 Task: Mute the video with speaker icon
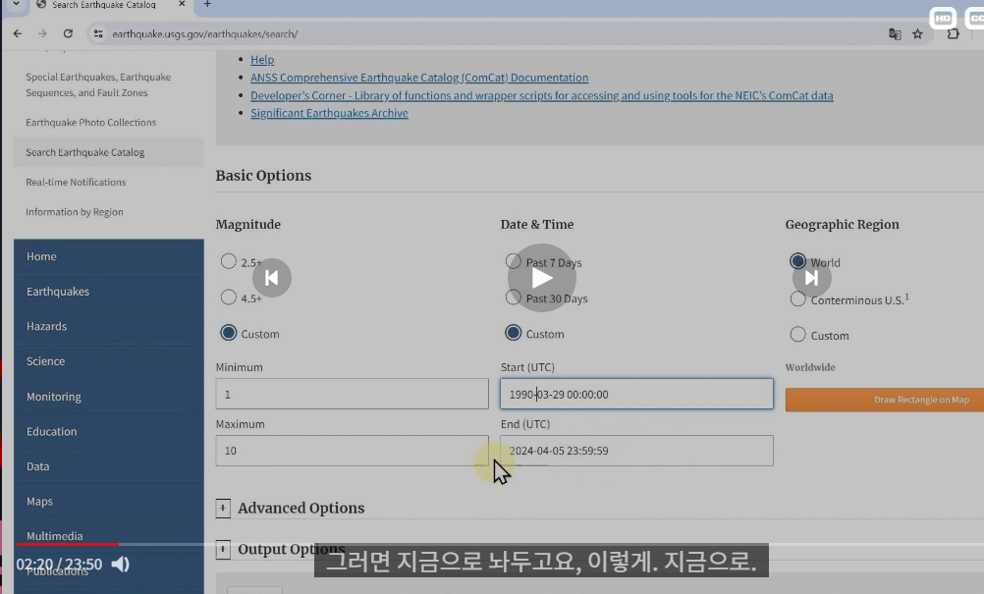[121, 565]
